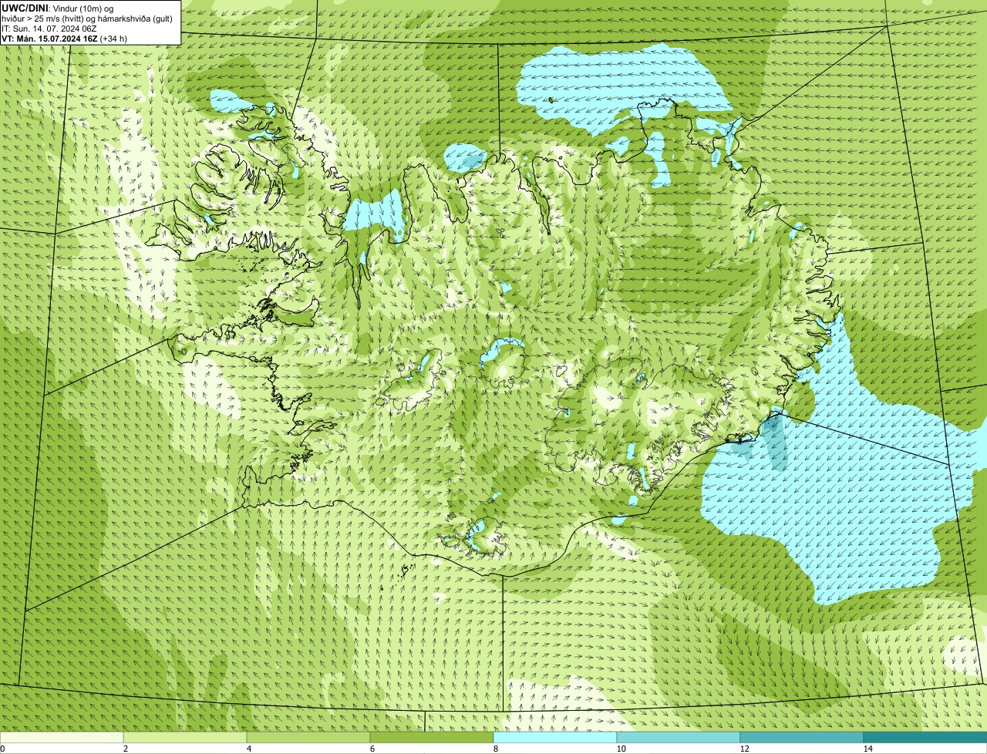Click the colorbar tick label '2'
Viewport: 987px width, 754px height.
[x=125, y=749]
